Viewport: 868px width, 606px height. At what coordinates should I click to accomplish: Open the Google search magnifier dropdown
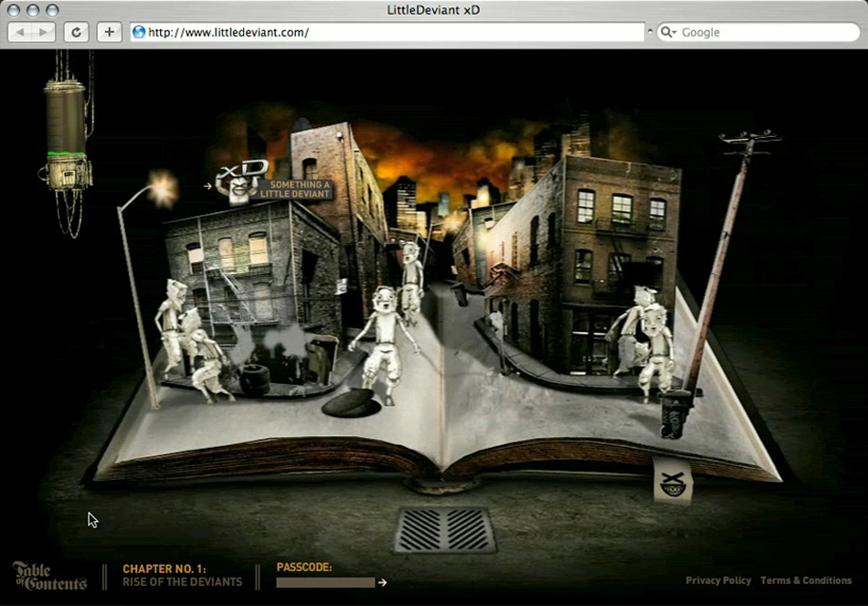tap(668, 32)
